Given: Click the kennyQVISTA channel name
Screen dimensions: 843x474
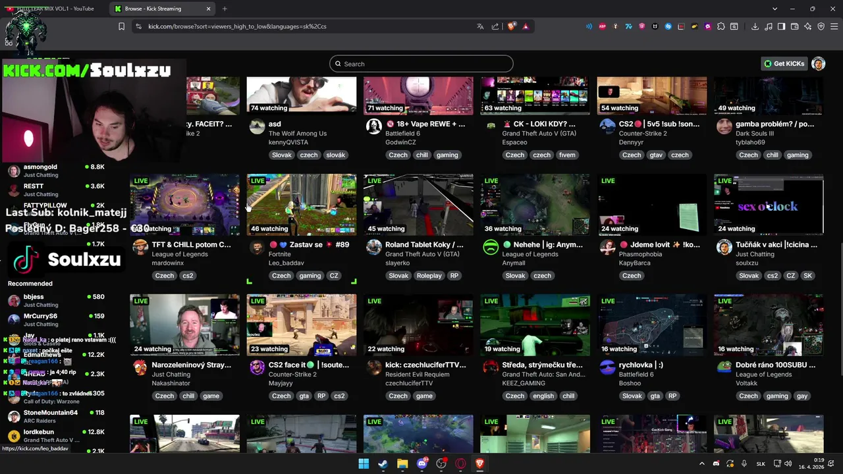Looking at the screenshot, I should (288, 142).
